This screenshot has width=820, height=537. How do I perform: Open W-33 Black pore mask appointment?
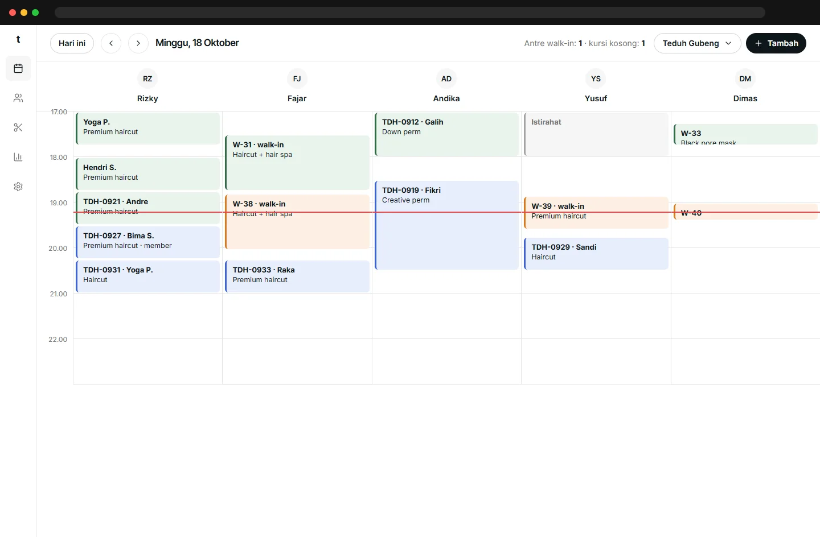745,134
